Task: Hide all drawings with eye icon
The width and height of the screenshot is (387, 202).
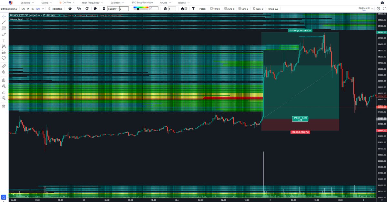Action: click(4, 98)
